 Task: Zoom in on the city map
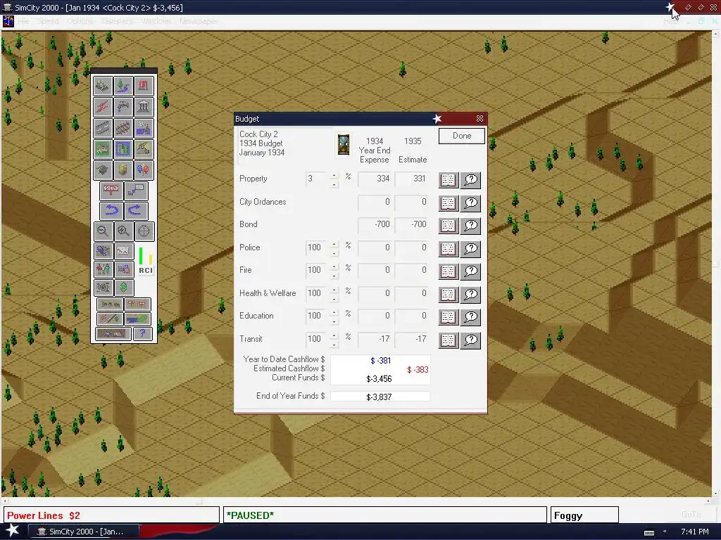[123, 231]
